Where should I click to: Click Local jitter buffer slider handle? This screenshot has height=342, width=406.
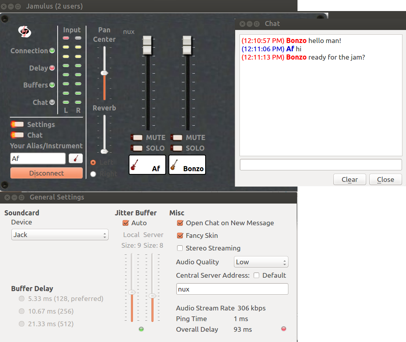click(x=132, y=292)
